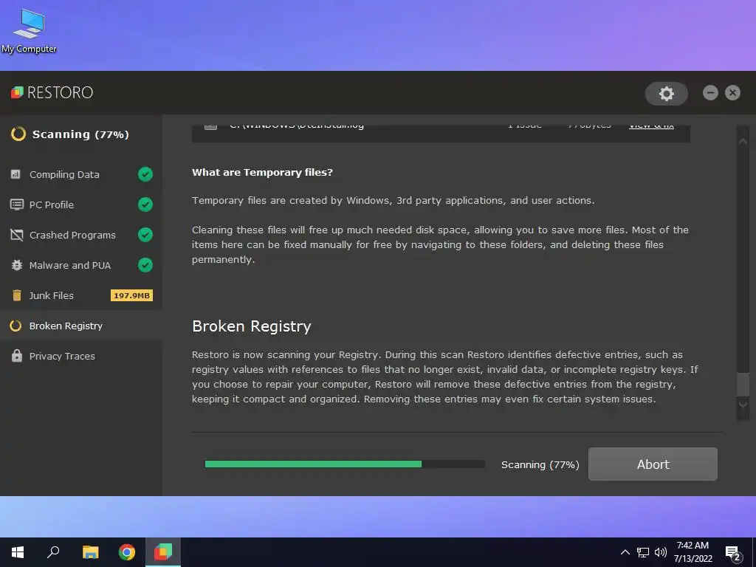Click the 197.9MB junk files badge
Screen dimensions: 756x567
tap(131, 295)
